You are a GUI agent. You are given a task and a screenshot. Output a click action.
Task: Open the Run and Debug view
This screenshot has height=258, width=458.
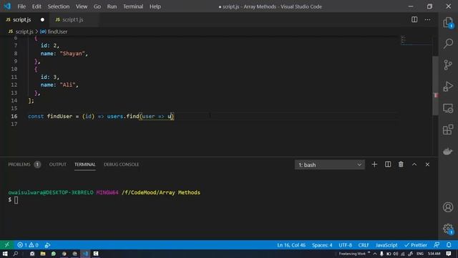[x=448, y=86]
